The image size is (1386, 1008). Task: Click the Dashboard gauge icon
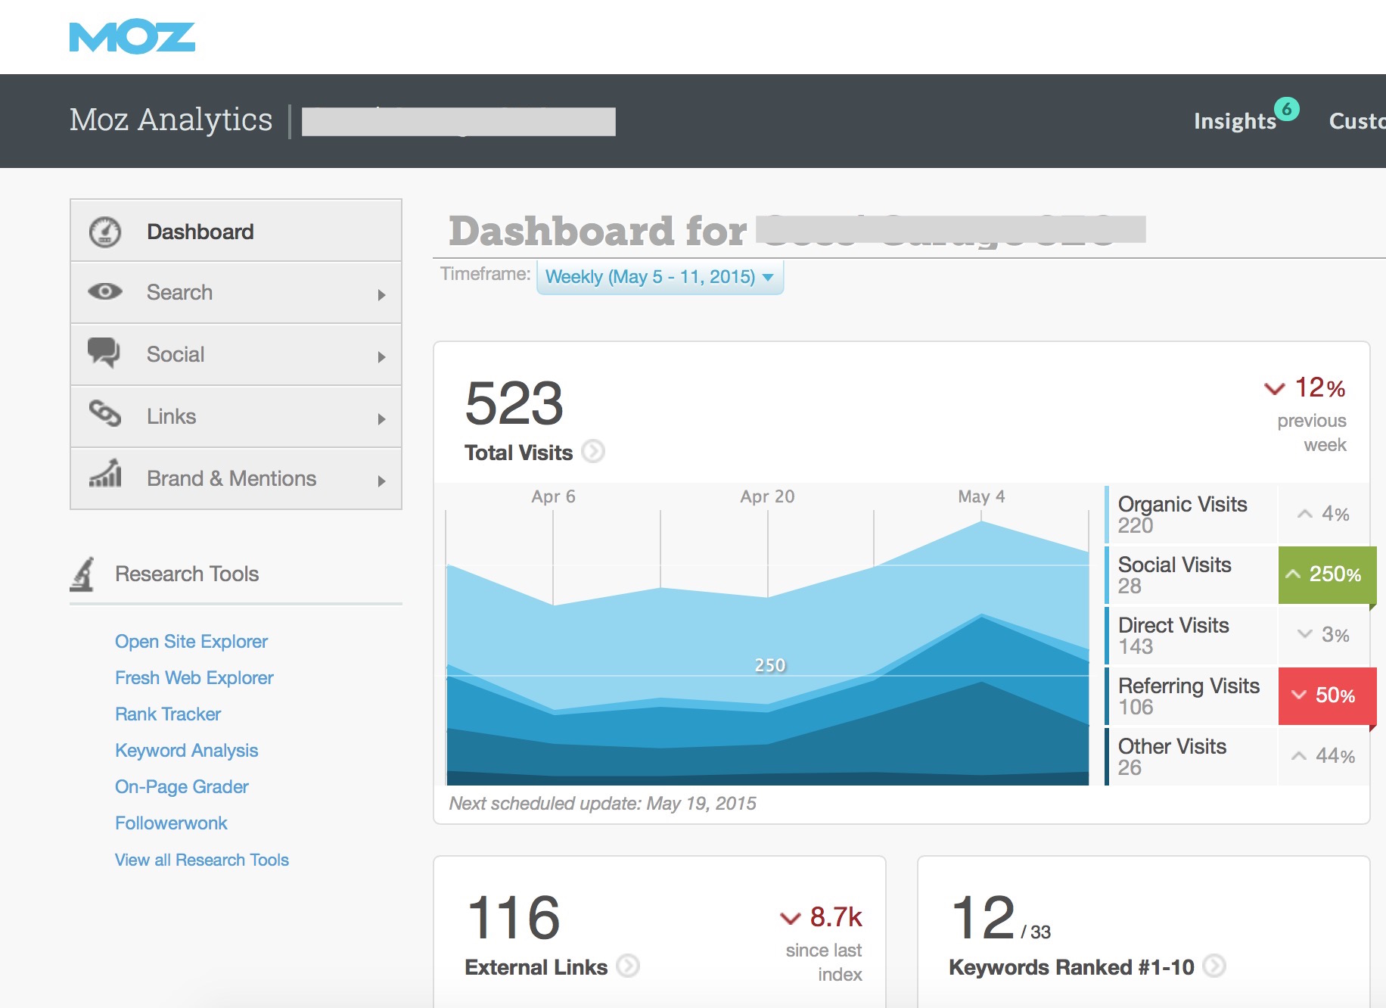pyautogui.click(x=105, y=232)
